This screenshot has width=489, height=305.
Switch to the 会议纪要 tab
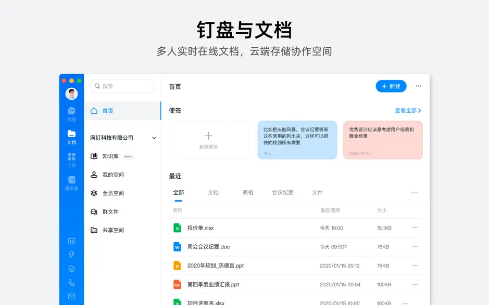coord(282,193)
